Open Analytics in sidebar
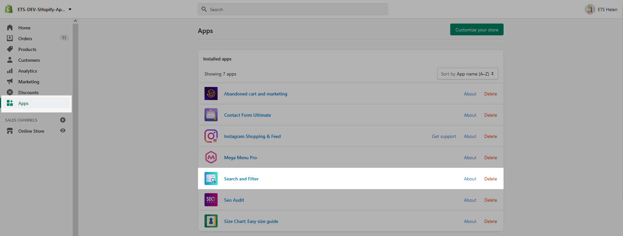 pos(27,71)
